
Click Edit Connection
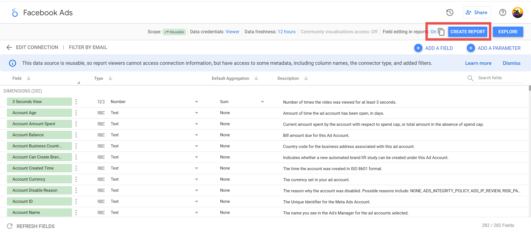coord(37,47)
